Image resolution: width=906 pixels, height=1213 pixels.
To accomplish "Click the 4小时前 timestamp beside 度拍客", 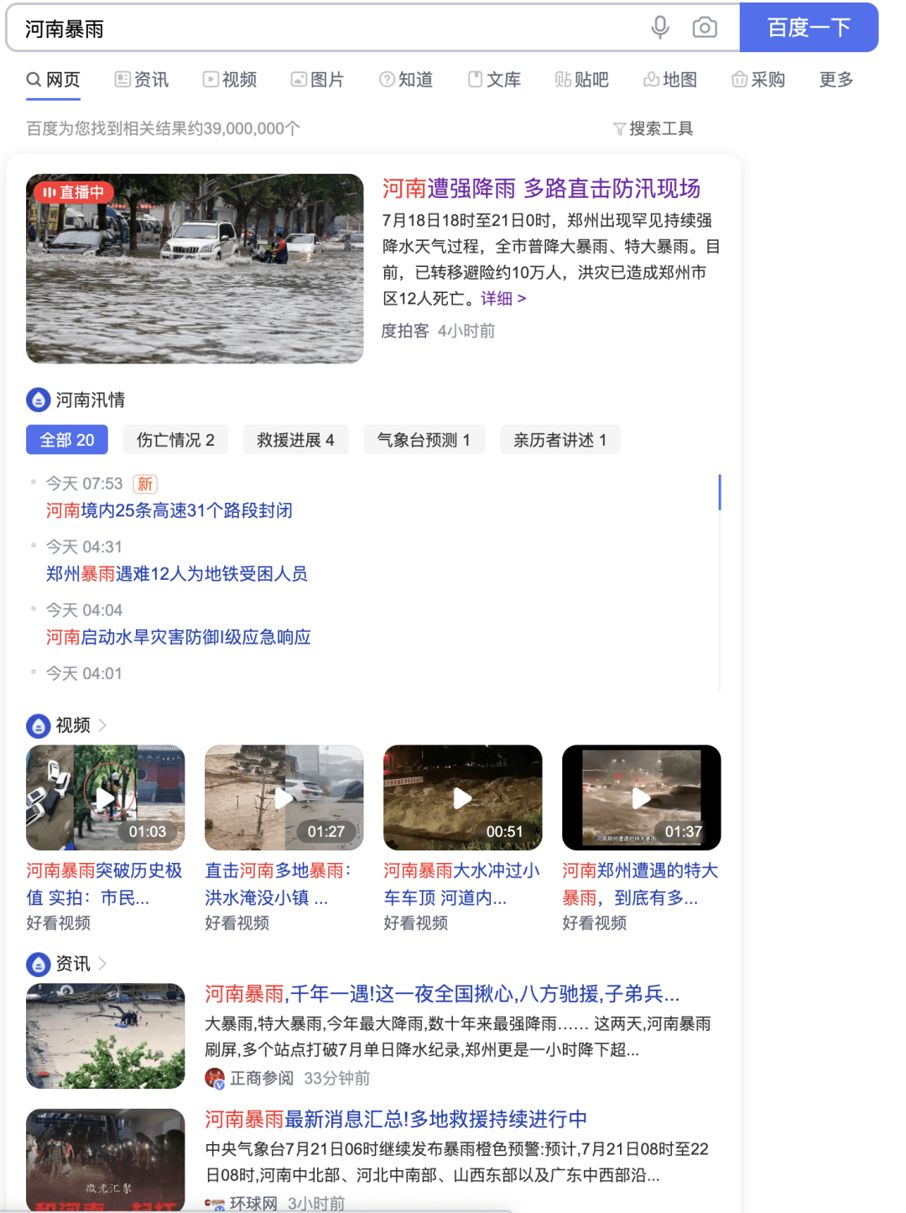I will tap(466, 331).
